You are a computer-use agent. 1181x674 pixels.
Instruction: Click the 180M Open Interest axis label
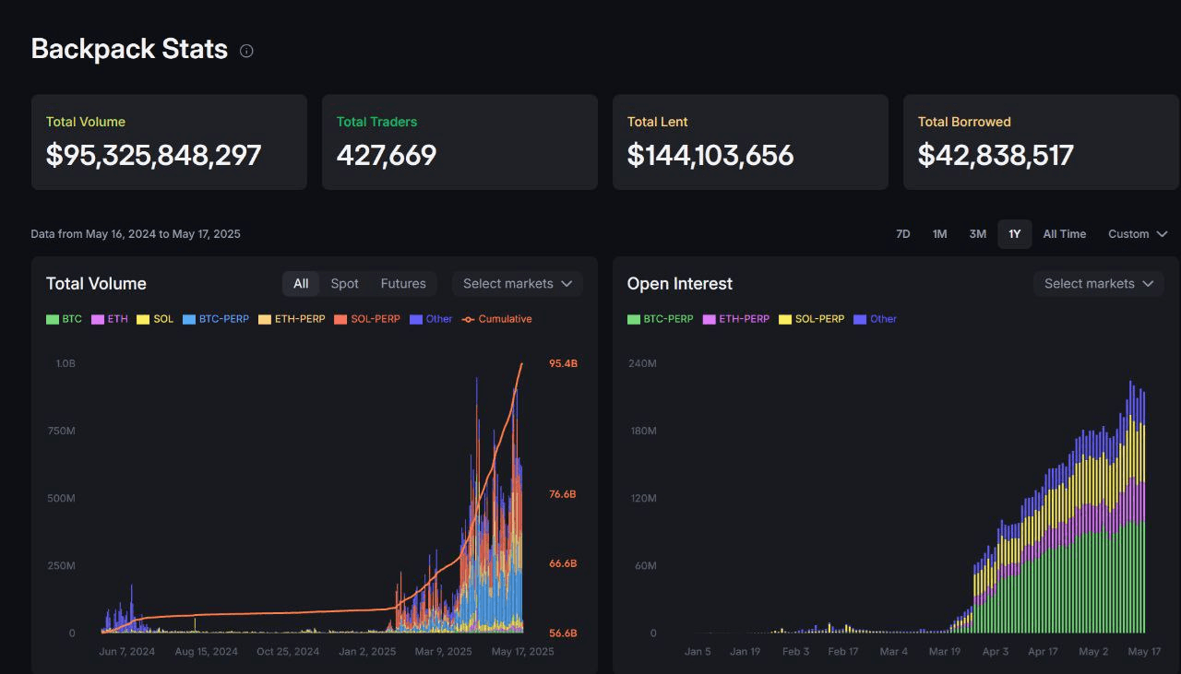pyautogui.click(x=642, y=431)
